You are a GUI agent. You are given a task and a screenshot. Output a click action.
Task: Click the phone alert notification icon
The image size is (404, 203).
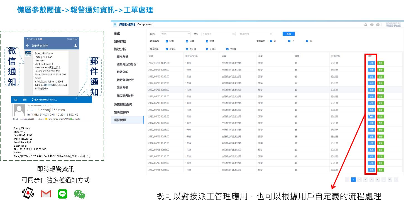click(x=28, y=193)
